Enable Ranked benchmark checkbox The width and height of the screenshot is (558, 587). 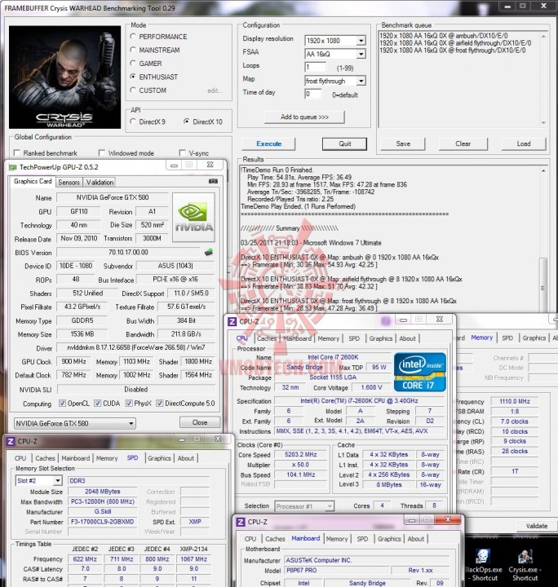(16, 152)
